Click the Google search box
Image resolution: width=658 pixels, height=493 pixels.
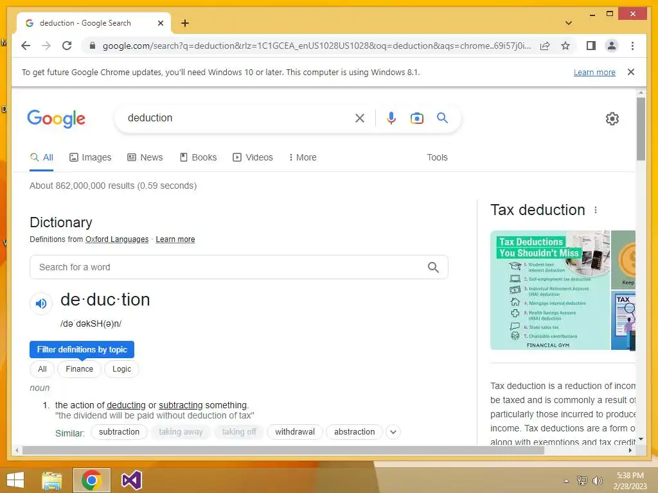pos(237,118)
